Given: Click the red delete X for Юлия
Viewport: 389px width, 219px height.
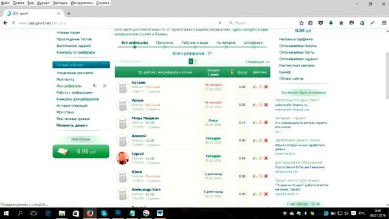Looking at the screenshot, I should pos(266,176).
